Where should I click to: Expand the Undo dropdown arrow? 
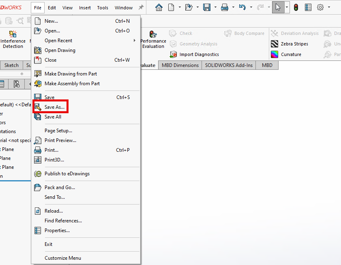tap(251, 7)
